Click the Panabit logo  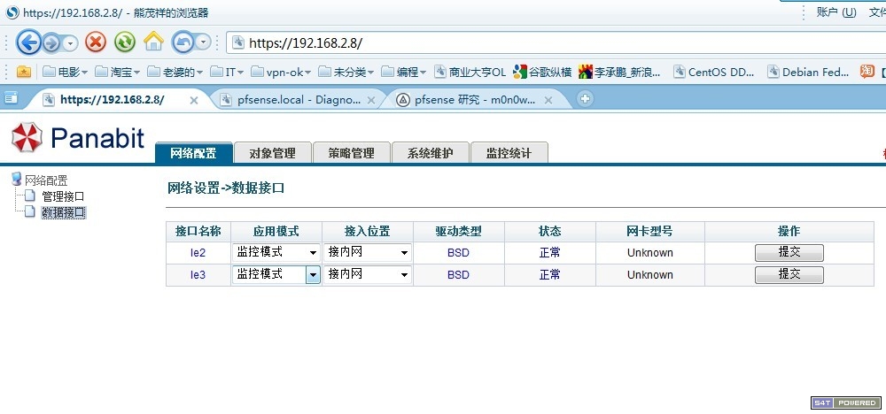[x=78, y=138]
